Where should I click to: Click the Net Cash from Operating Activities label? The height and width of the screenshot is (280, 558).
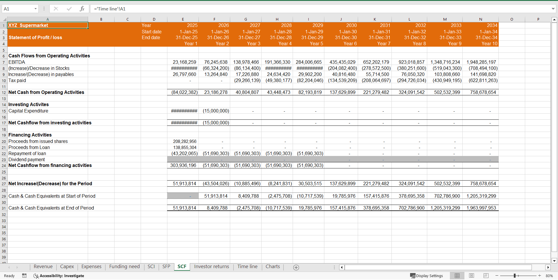click(46, 92)
